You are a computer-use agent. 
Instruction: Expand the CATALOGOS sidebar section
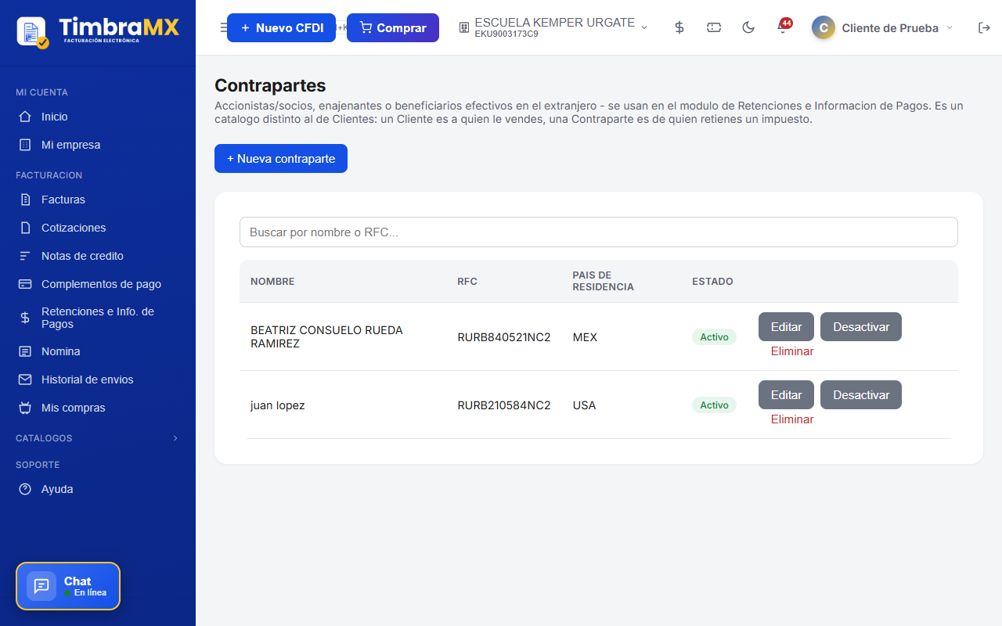[98, 438]
